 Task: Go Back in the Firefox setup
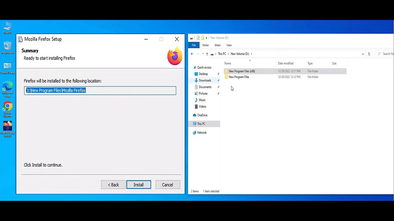pos(113,185)
